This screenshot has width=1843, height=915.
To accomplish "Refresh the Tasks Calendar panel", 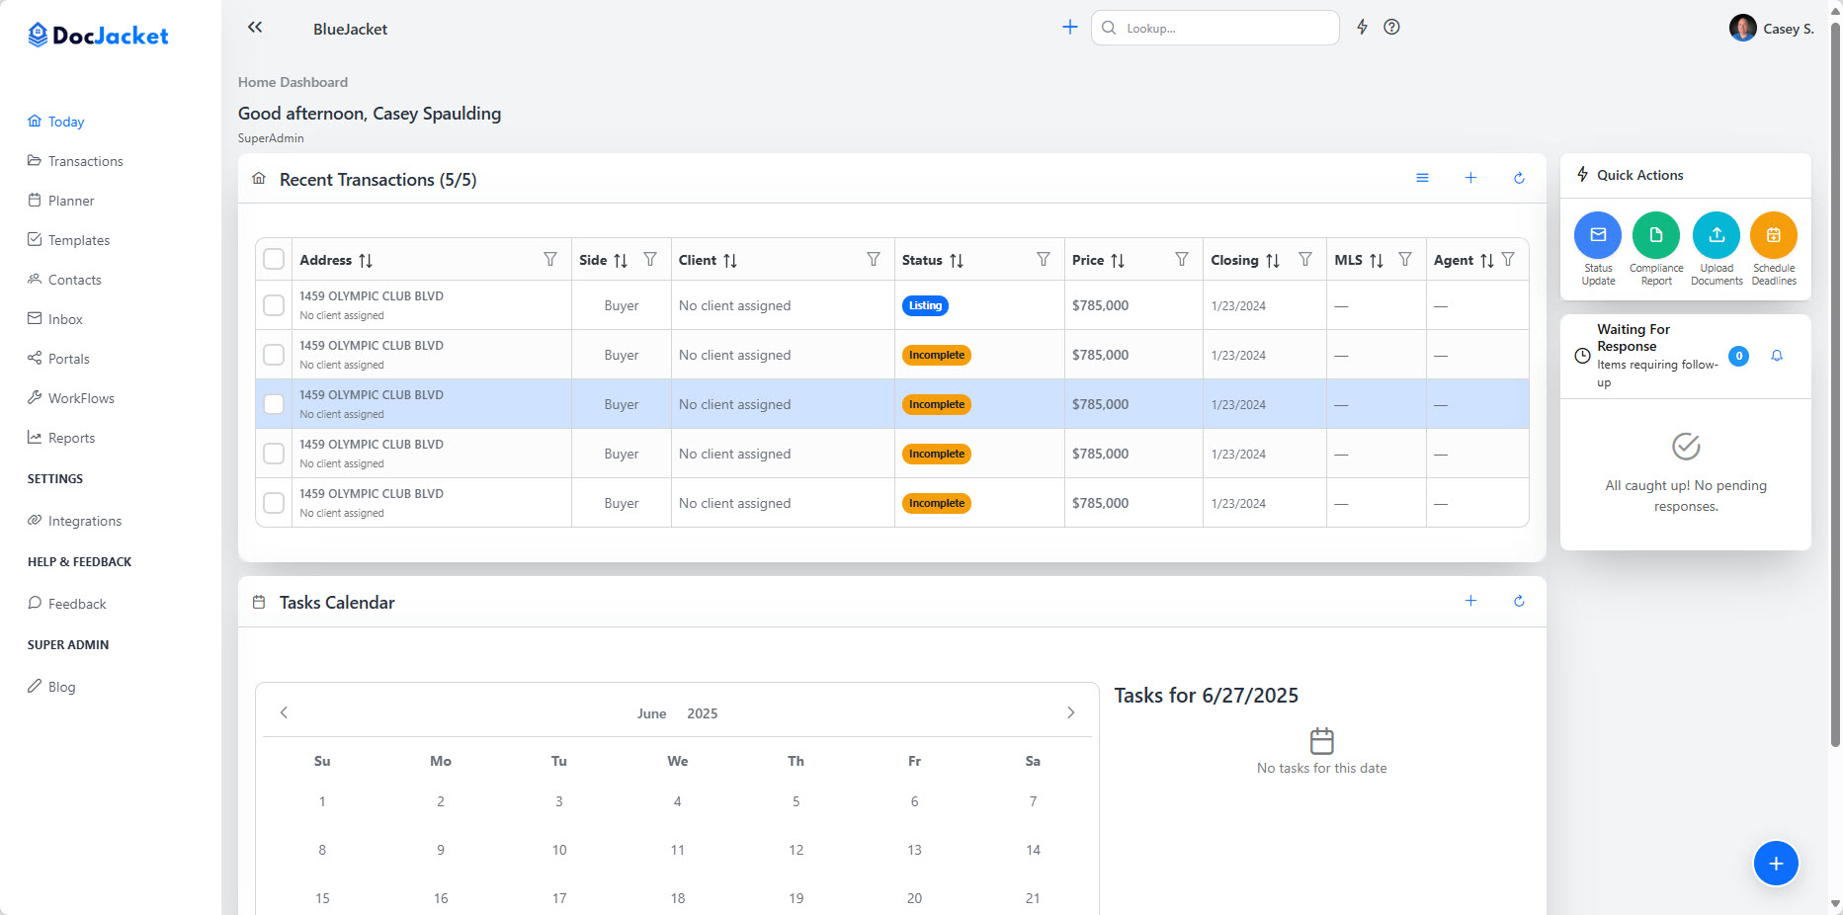I will [x=1519, y=601].
